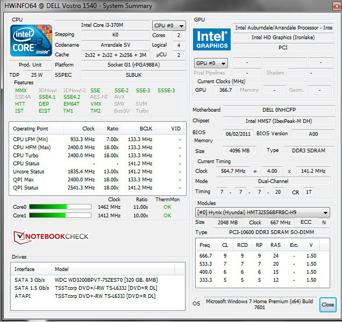Click the Intel HM57 (IbexPeak-M DH) chipset field

(x=279, y=121)
